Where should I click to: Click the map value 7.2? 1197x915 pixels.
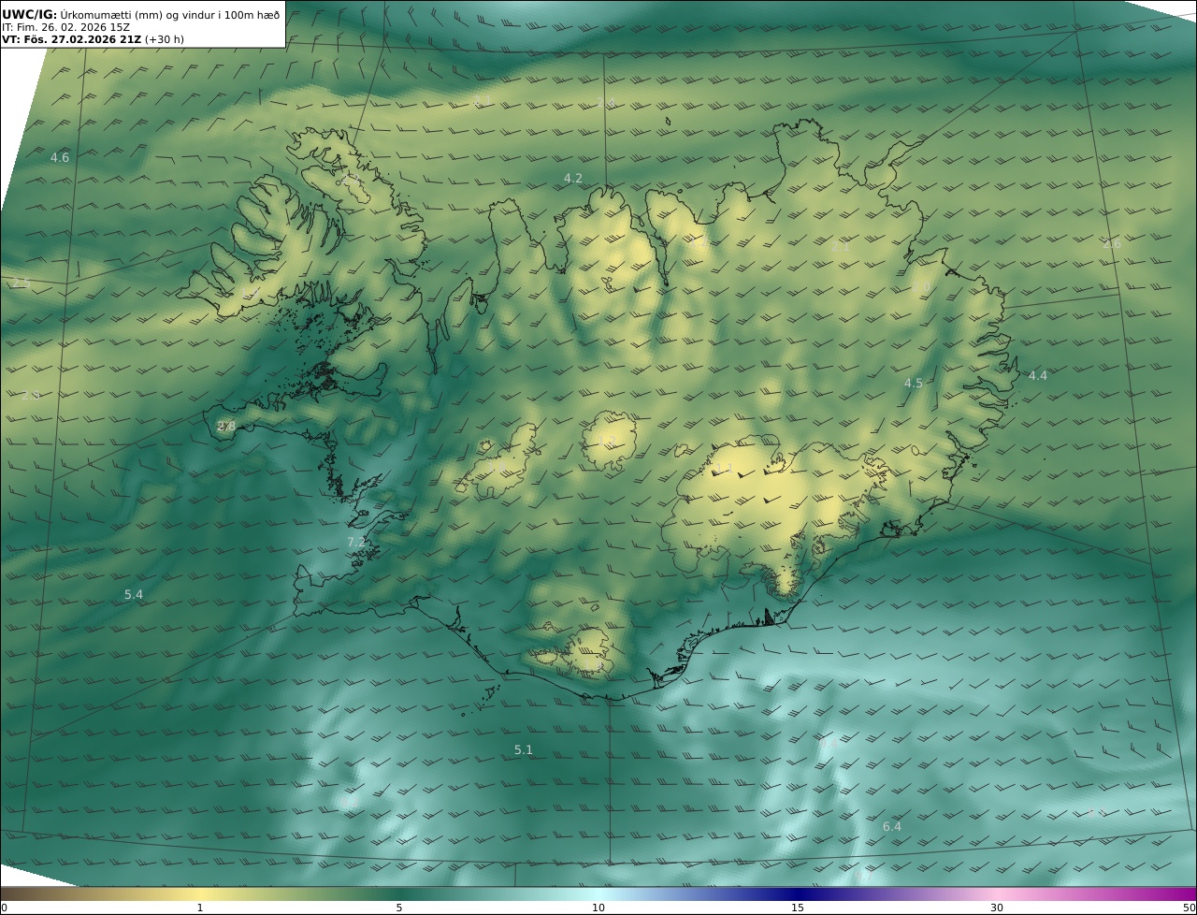coord(356,542)
